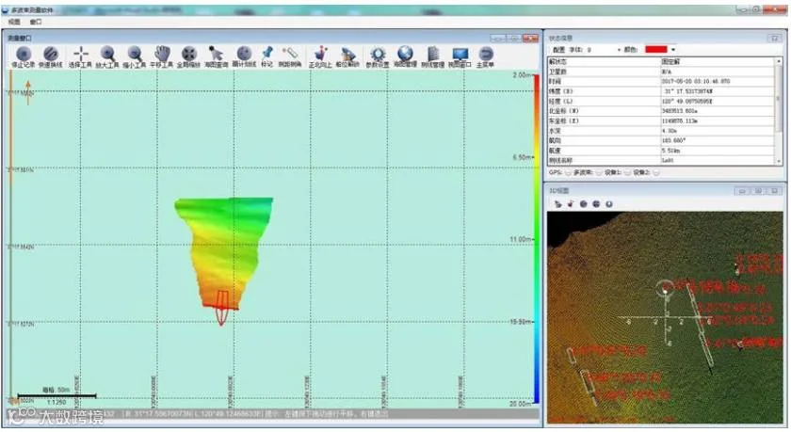Open 参数设置 parameter settings gear

378,54
